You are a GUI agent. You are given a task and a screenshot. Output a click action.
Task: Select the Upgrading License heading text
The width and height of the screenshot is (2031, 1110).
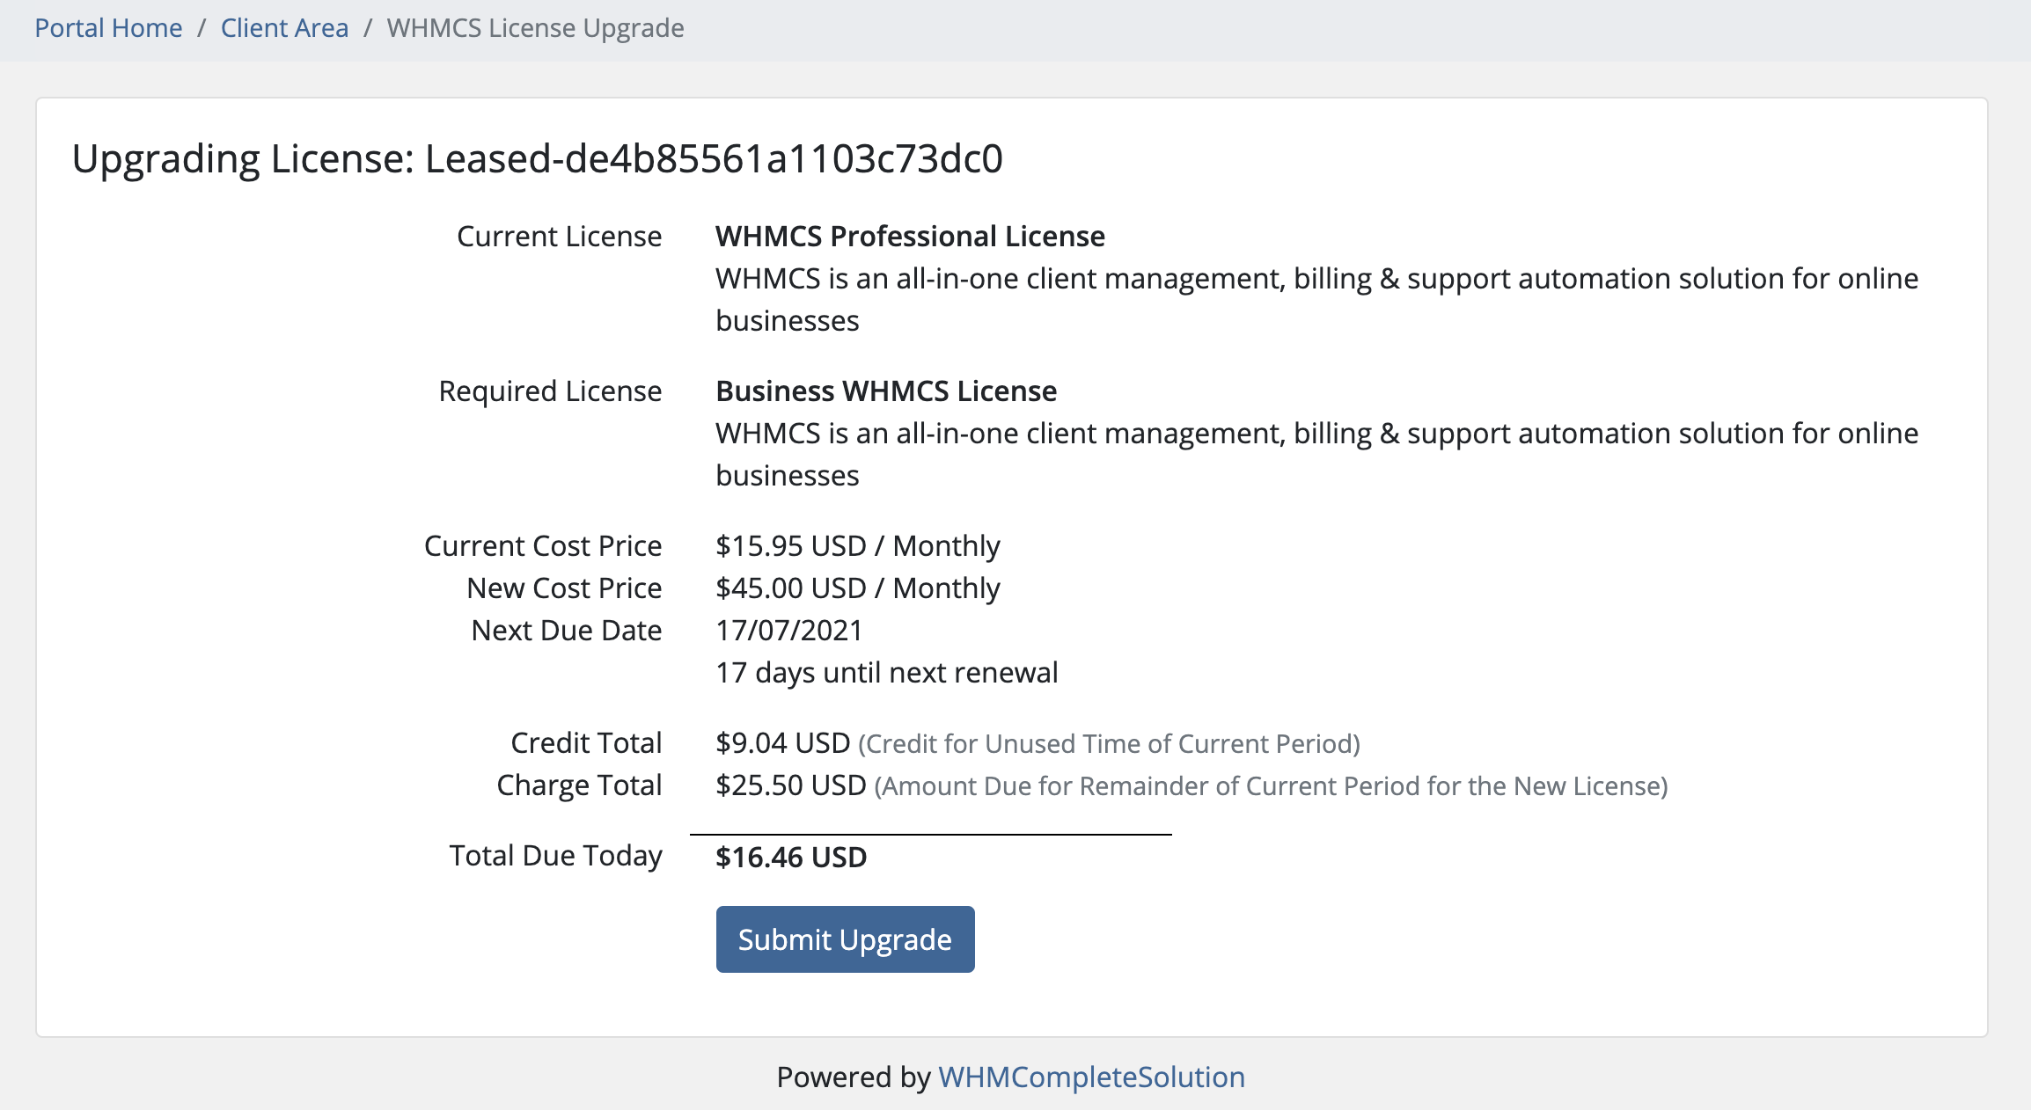(x=537, y=159)
